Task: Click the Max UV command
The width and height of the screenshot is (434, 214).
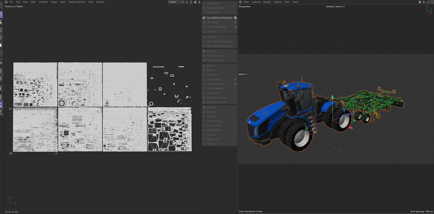Action: pyautogui.click(x=219, y=51)
